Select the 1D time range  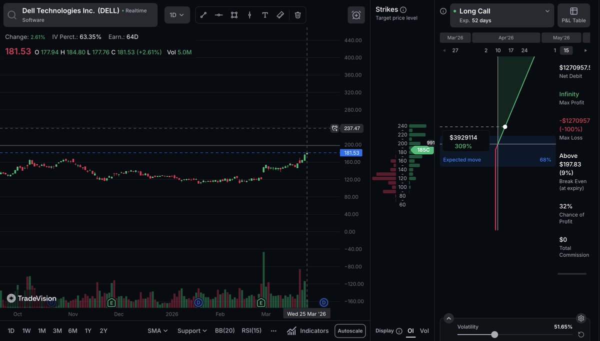coord(11,331)
